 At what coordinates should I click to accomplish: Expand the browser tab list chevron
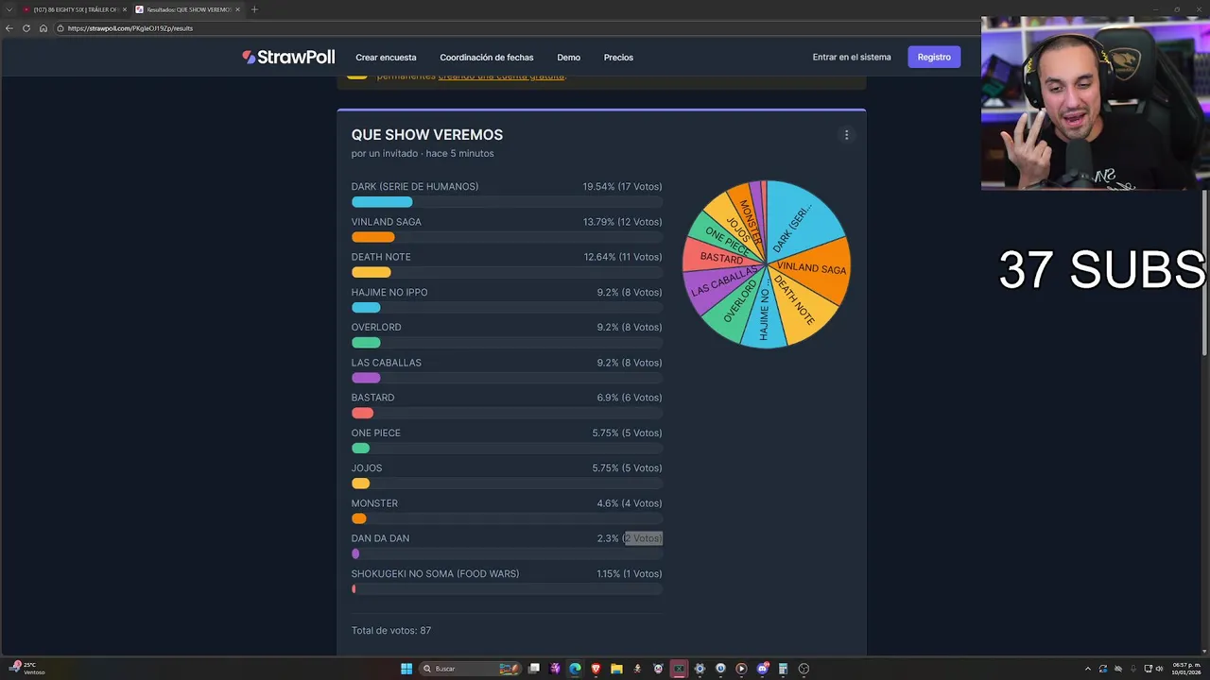pyautogui.click(x=9, y=9)
